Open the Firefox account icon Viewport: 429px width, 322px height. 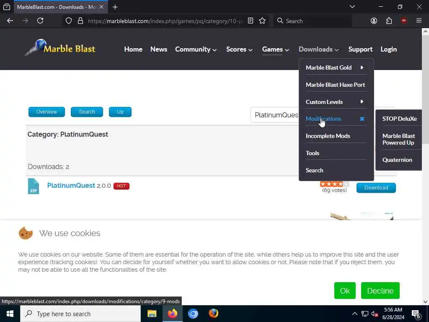pos(374,21)
